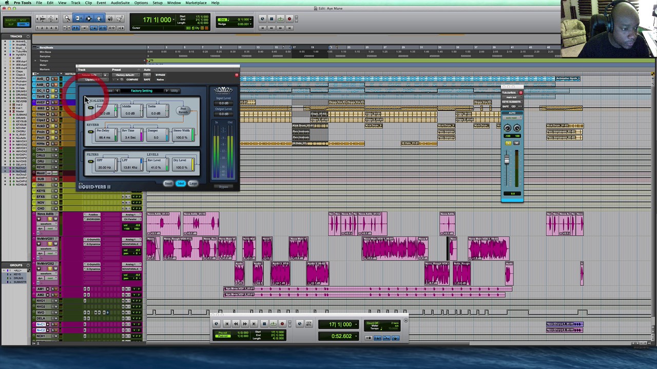Click the Online button in the top toolbar
Image resolution: width=657 pixels, height=369 pixels.
(262, 18)
